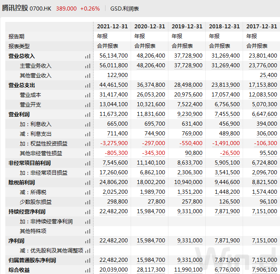Click chart icon for 归属普通股东净利润 row
The width and height of the screenshot is (280, 274).
88,261
